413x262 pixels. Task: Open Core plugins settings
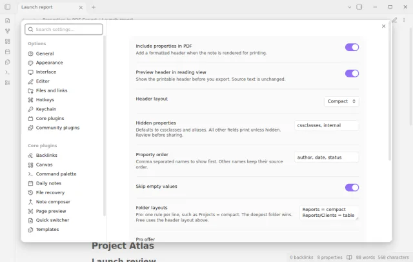(x=46, y=119)
